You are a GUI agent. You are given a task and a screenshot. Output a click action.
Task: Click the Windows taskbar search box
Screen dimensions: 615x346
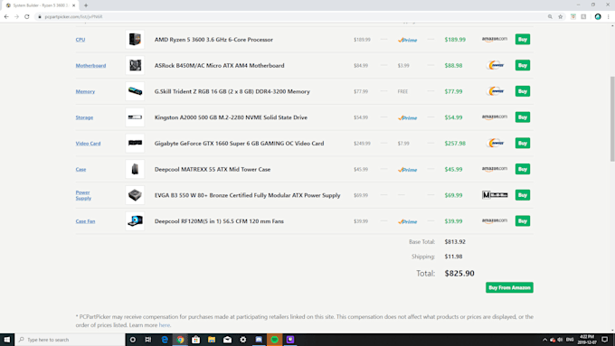71,340
